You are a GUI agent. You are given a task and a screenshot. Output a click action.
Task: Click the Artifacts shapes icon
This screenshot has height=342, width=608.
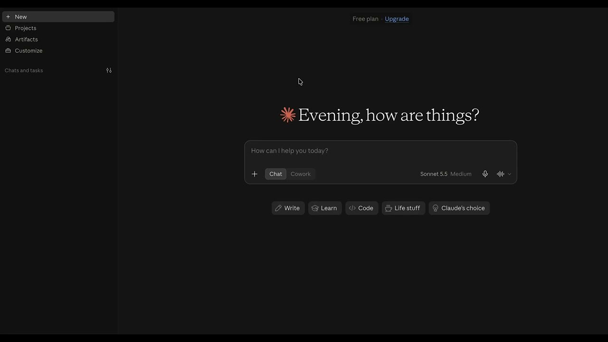(8, 39)
